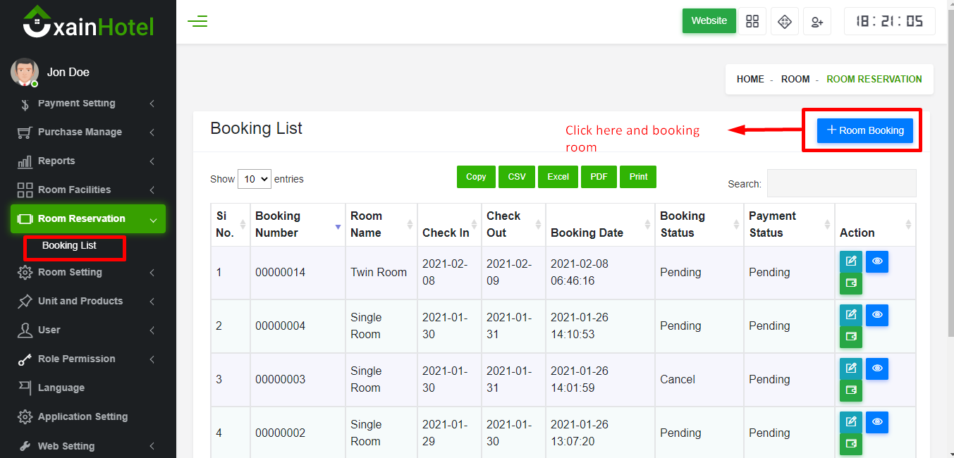The width and height of the screenshot is (954, 458).
Task: Show booking 00000003 details with eye icon
Action: (877, 369)
